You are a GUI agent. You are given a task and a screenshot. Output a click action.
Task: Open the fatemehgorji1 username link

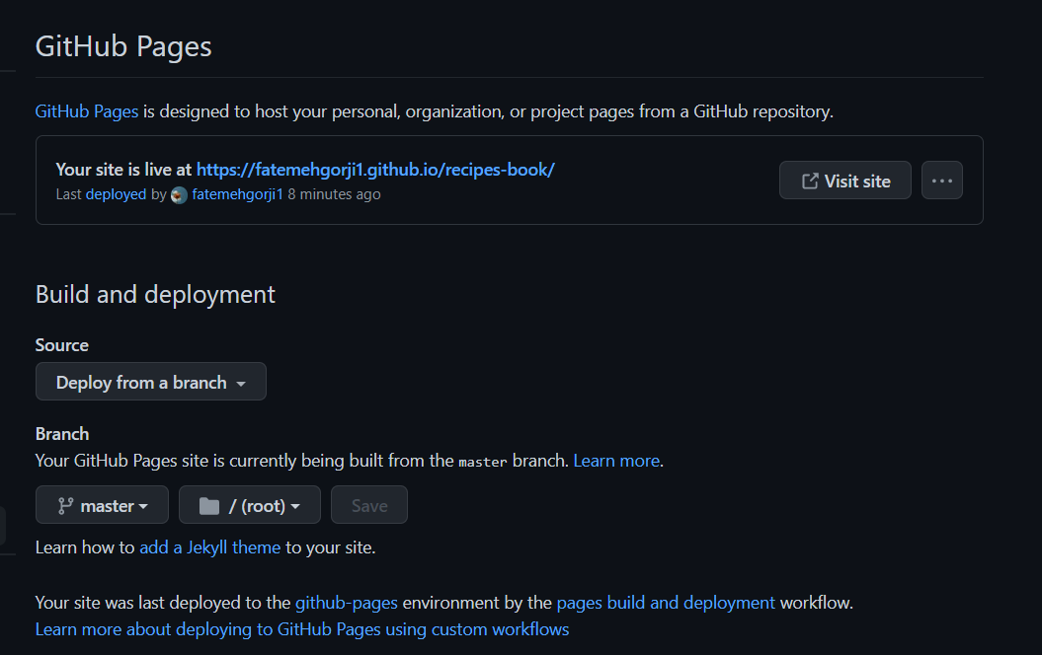pos(237,194)
